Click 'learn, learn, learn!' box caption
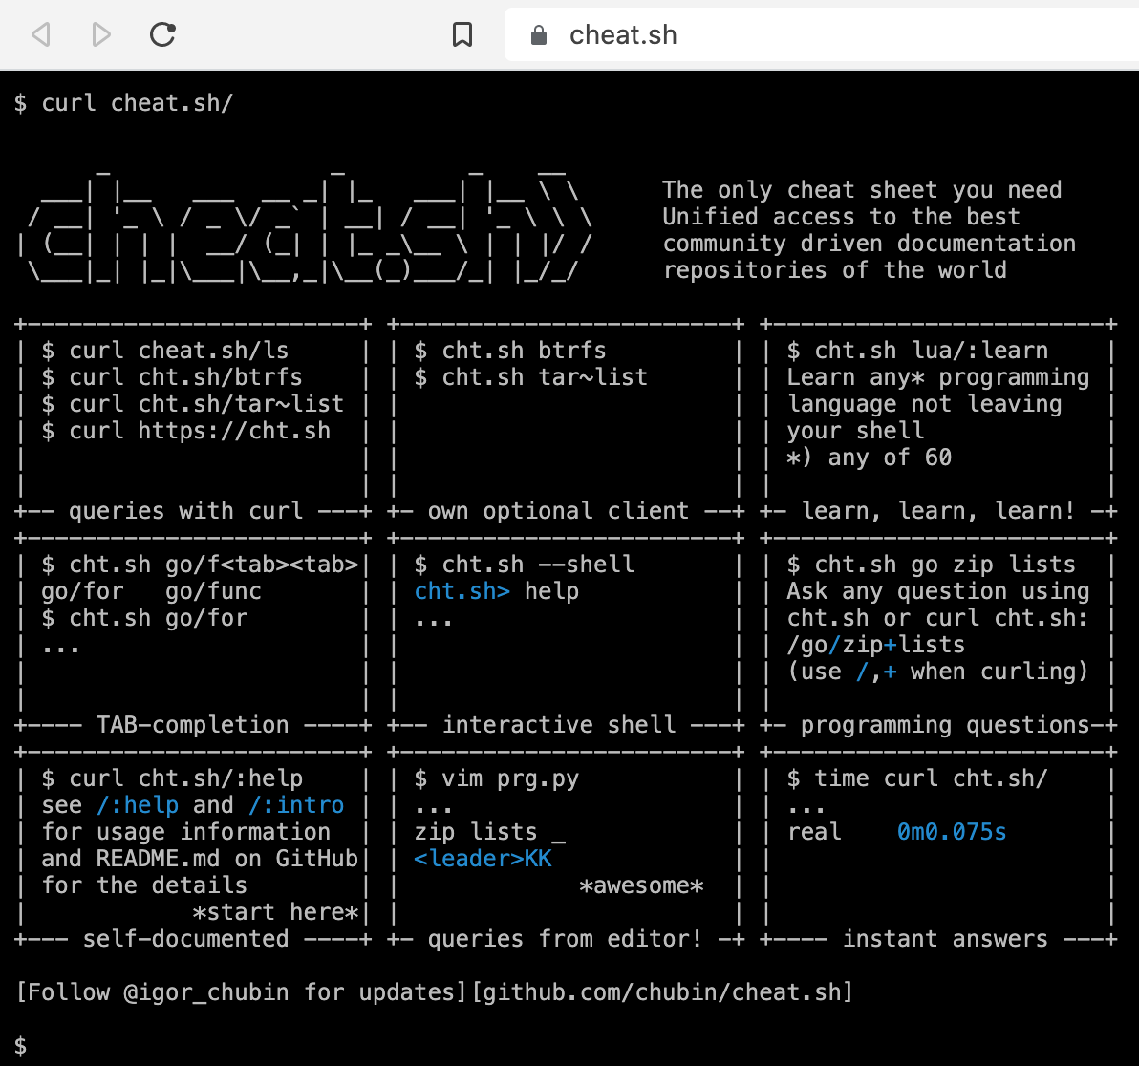 coord(938,511)
